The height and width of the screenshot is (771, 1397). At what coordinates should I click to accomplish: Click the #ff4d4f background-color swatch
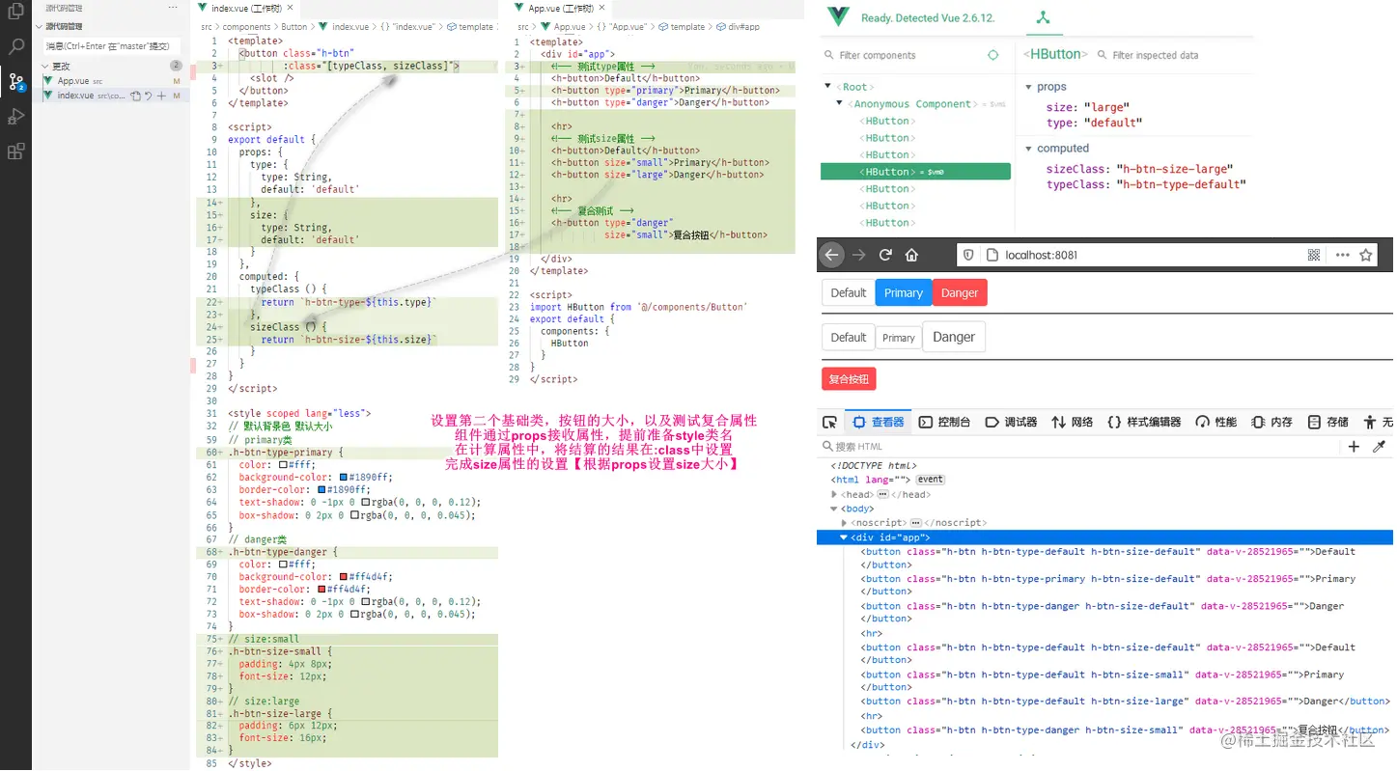click(x=343, y=577)
